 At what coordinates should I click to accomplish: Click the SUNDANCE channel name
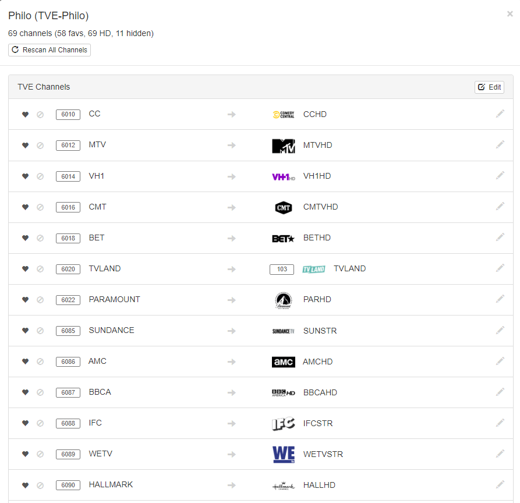click(x=111, y=330)
